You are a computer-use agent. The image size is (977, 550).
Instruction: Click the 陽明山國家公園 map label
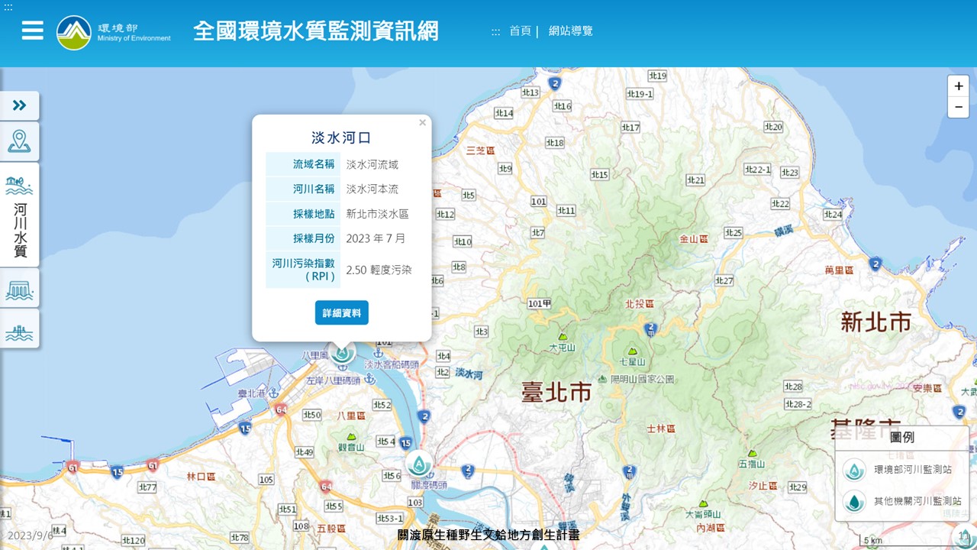642,379
